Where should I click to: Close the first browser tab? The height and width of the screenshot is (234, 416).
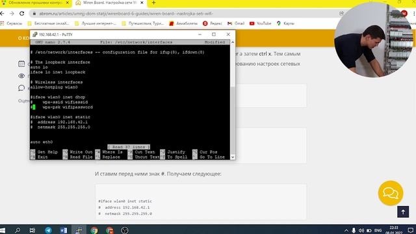pos(68,3)
